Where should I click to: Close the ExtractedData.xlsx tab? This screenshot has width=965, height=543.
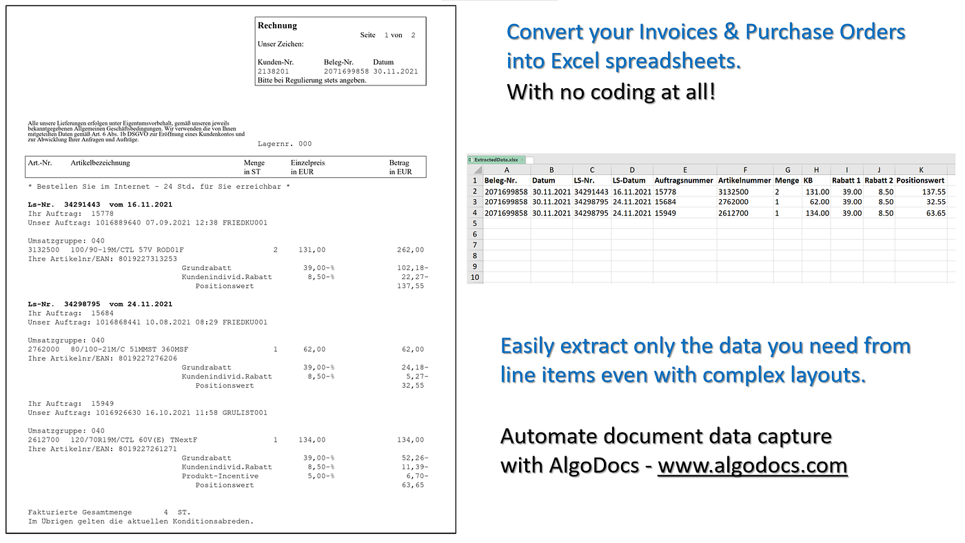[x=522, y=159]
